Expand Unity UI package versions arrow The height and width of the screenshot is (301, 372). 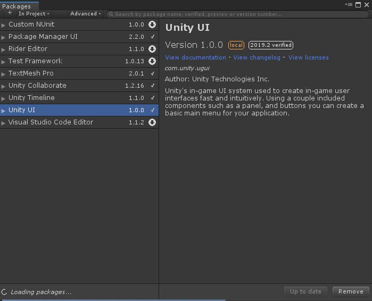[4, 111]
